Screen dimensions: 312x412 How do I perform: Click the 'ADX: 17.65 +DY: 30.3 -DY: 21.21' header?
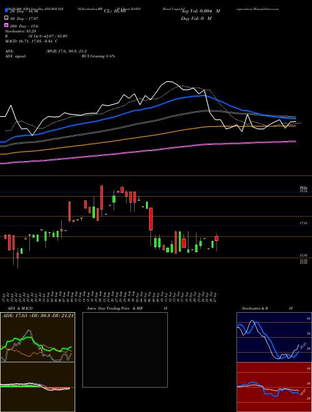(x=38, y=315)
